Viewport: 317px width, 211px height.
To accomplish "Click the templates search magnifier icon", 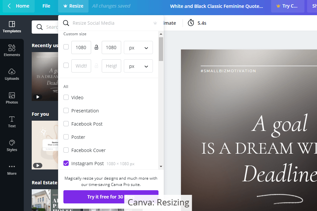I will (x=40, y=27).
